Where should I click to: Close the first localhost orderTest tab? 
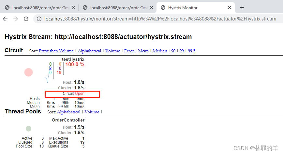tap(74, 7)
